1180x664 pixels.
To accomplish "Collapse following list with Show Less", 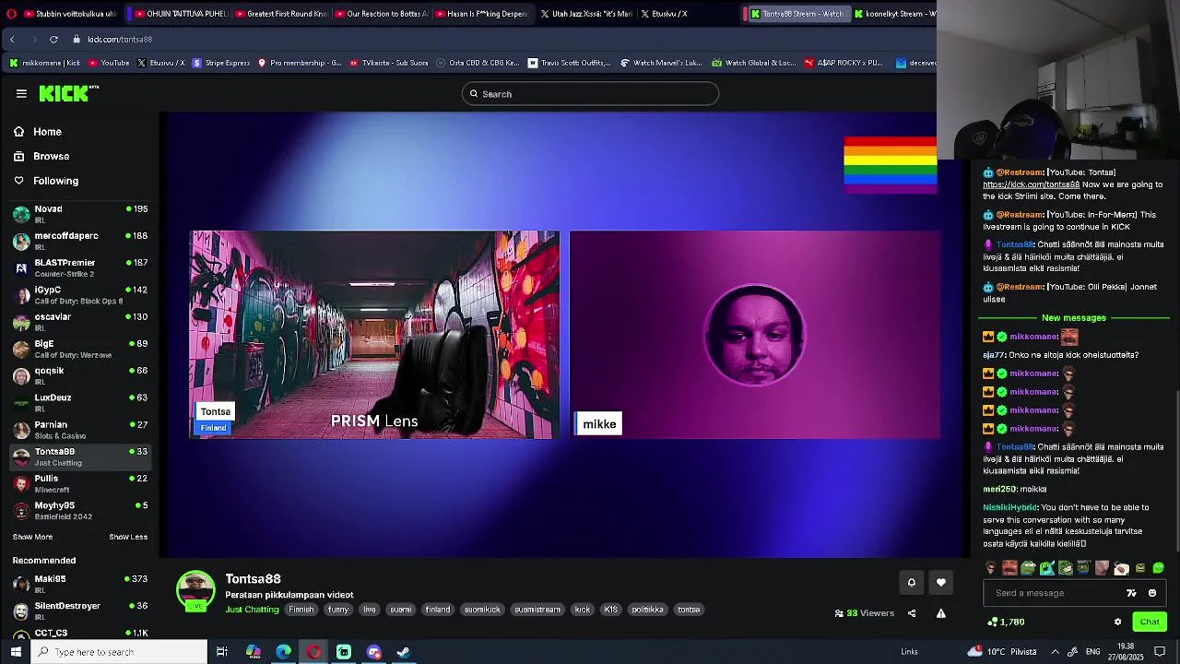I will (x=128, y=537).
